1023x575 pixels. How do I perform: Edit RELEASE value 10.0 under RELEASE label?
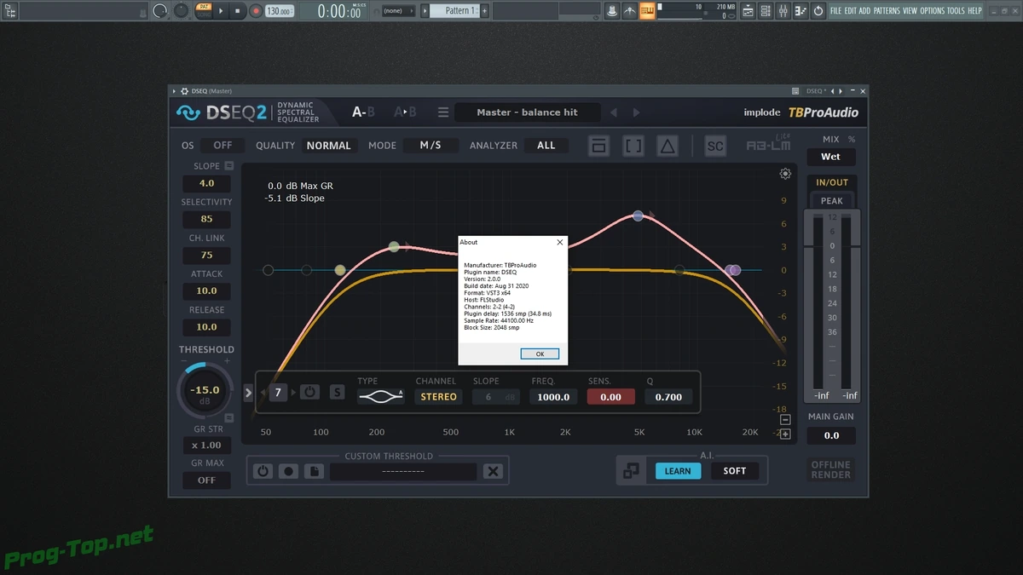click(x=206, y=326)
